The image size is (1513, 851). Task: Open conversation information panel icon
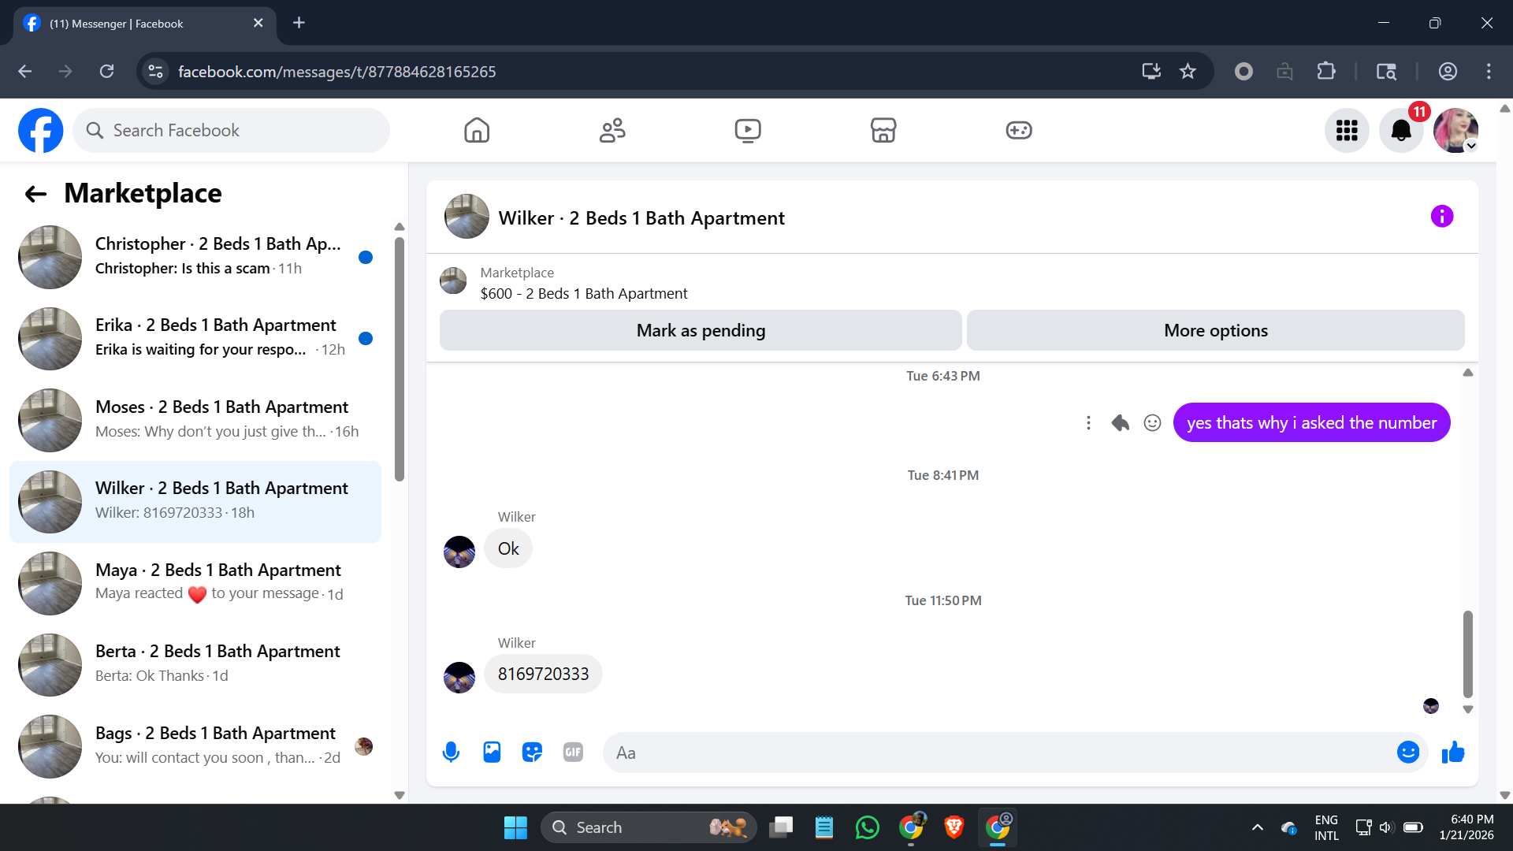(1441, 217)
